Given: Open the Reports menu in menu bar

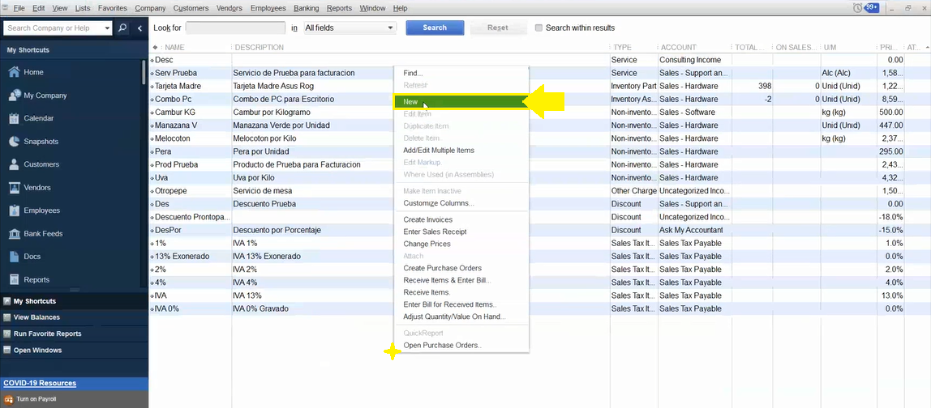Looking at the screenshot, I should (x=339, y=8).
